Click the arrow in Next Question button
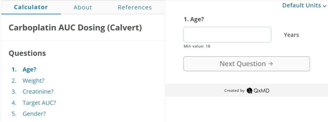Viewport: 328px width, 122px height. pos(270,64)
